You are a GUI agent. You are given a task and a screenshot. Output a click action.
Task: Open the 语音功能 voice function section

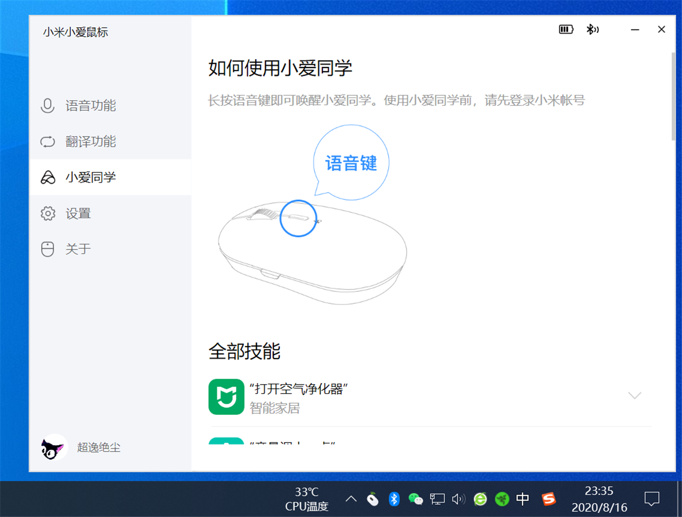[x=110, y=105]
